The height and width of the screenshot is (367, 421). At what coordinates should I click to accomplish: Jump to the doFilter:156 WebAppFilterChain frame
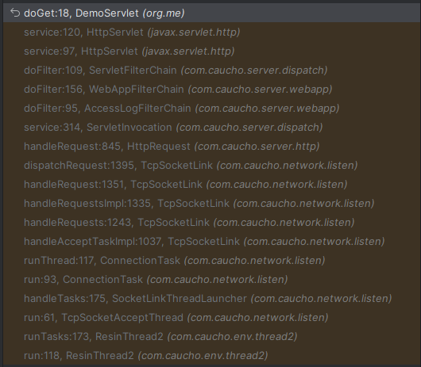pos(212,90)
